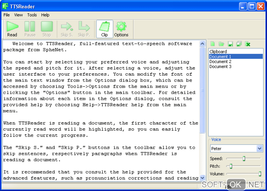This screenshot has width=267, height=191.
Task: Save document with floppy disk icon
Action: 230,44
